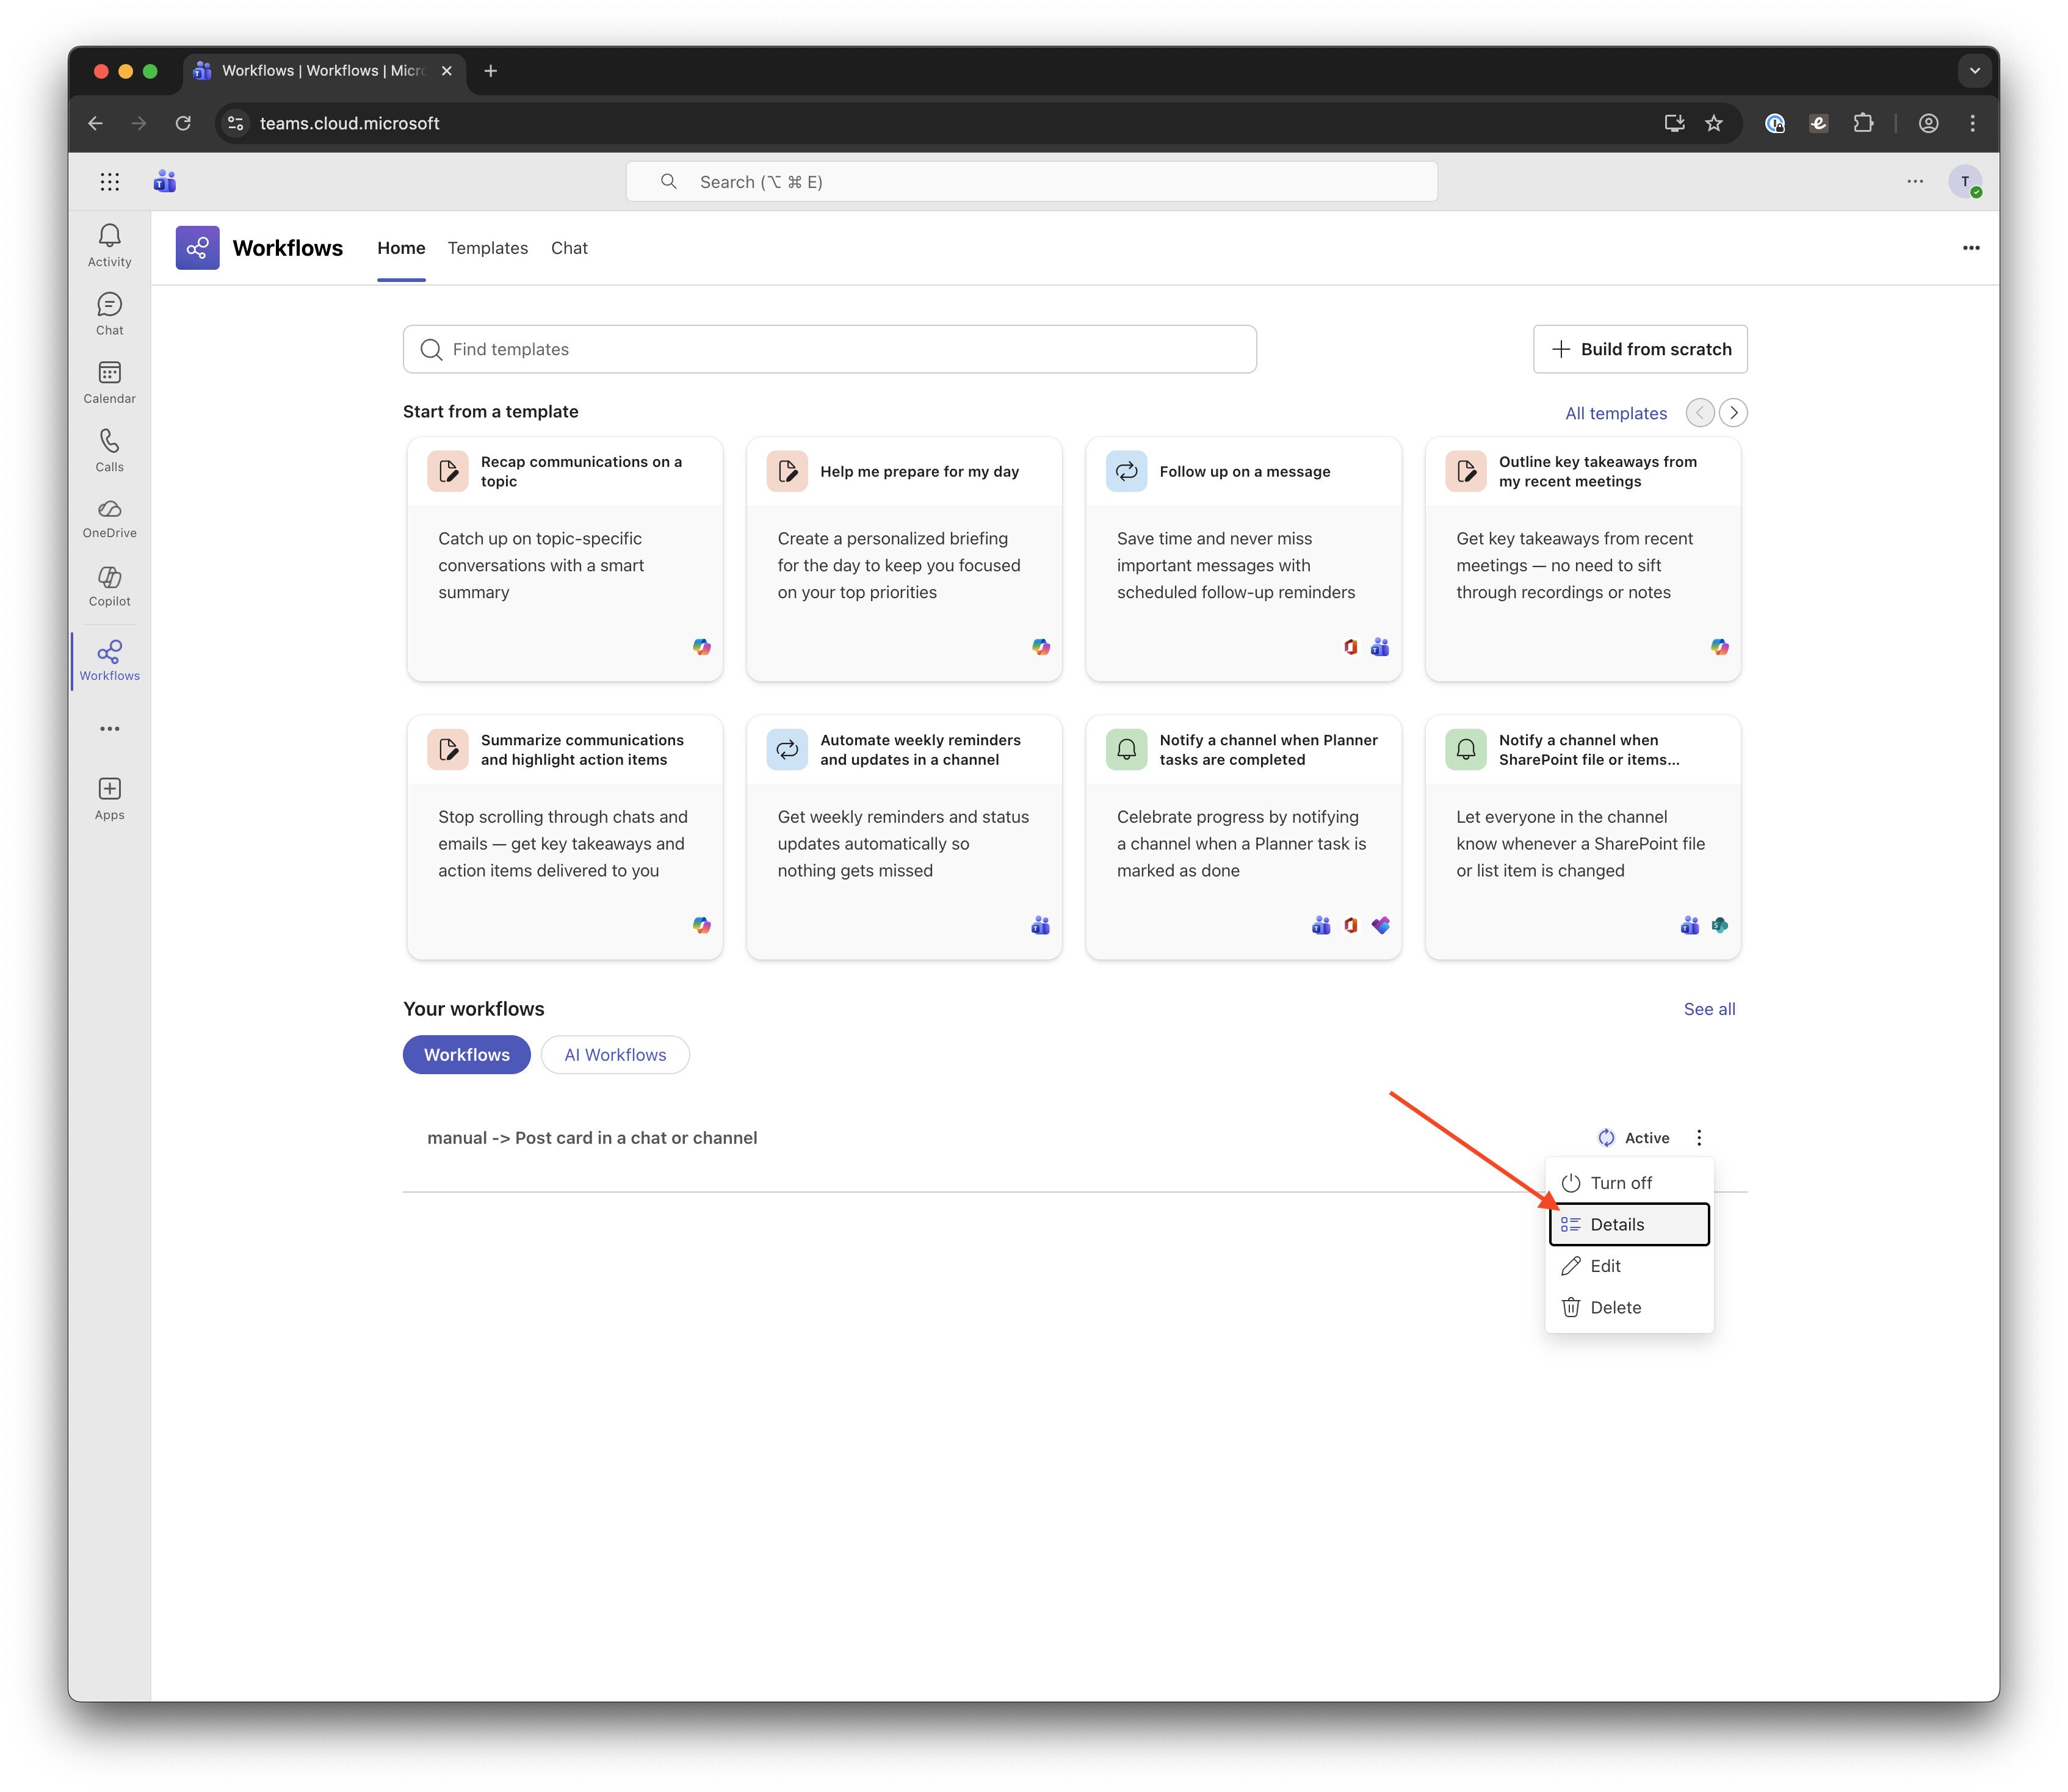Expand more sidebar apps ellipsis
2068x1792 pixels.
109,729
